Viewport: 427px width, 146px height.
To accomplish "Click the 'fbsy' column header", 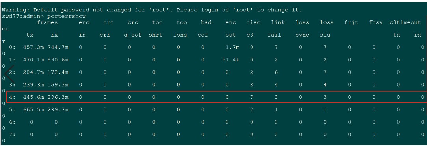I will click(x=375, y=22).
